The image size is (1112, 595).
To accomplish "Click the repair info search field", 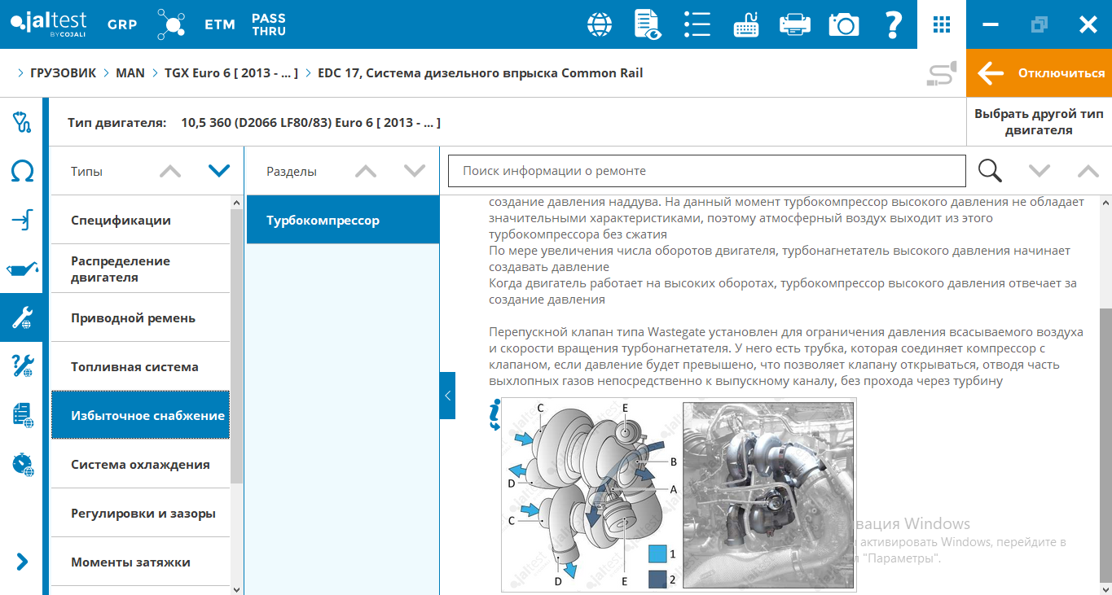I will [x=707, y=171].
